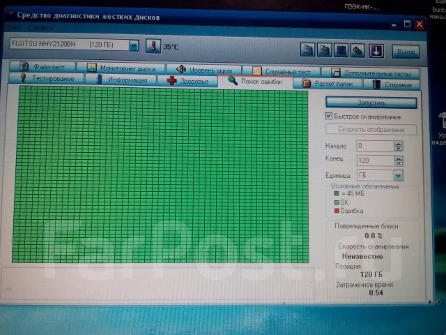Open the Справка menu

coord(40,28)
